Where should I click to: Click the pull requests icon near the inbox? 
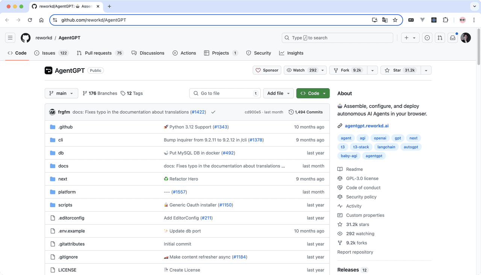click(x=440, y=38)
